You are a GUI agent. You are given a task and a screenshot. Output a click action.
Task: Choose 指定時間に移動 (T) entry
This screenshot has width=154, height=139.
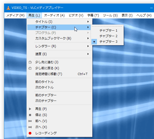59,74
